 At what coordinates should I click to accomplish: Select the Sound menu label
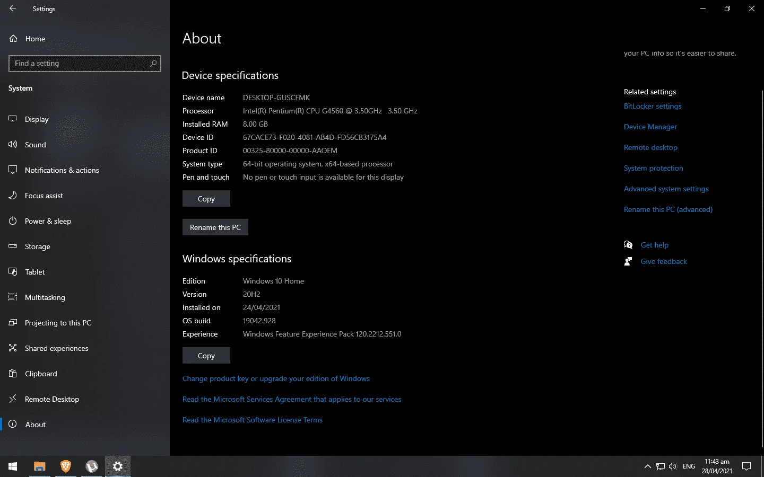(36, 145)
